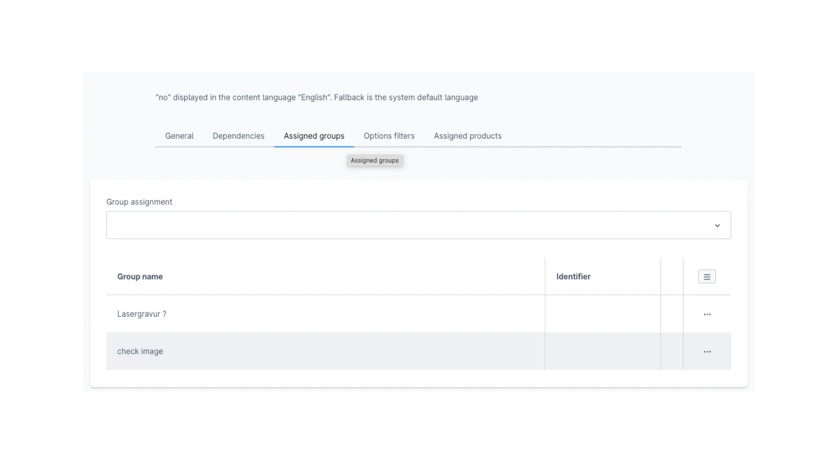Click the Assigned groups tooltip bubble
This screenshot has width=820, height=461.
pos(375,160)
